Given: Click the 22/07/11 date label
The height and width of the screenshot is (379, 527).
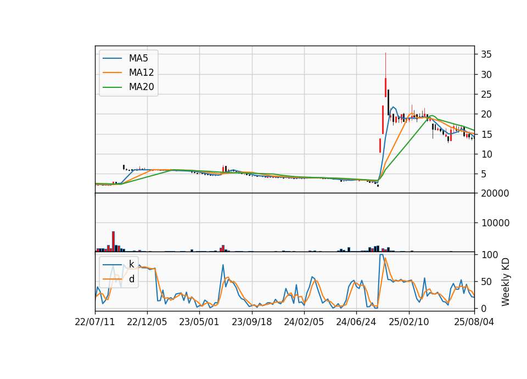Looking at the screenshot, I should (95, 322).
